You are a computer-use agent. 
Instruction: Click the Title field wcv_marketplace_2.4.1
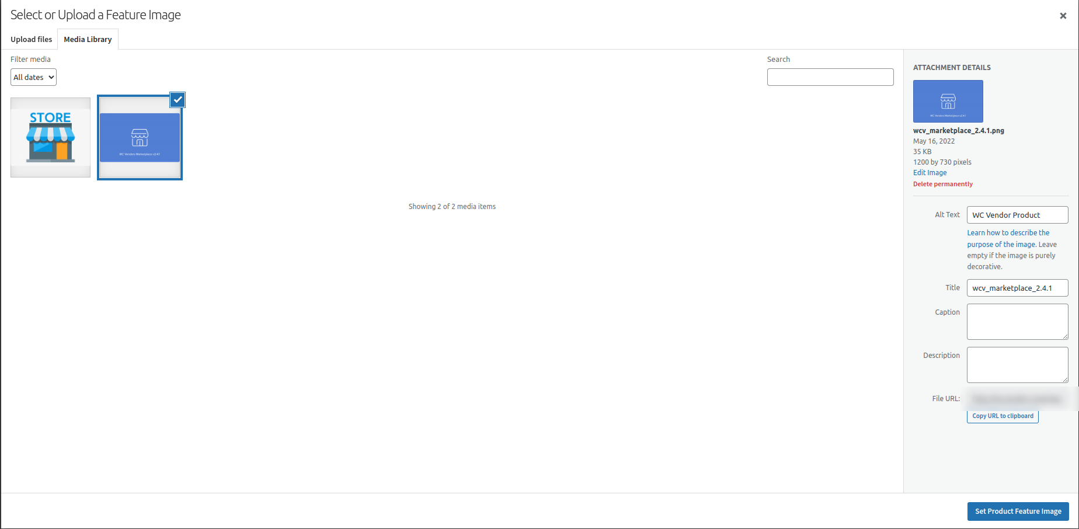1018,288
